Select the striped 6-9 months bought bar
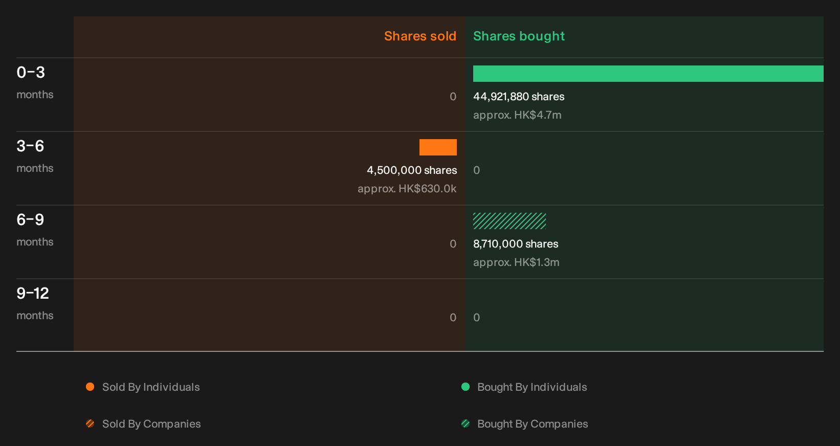The image size is (840, 446). tap(510, 221)
